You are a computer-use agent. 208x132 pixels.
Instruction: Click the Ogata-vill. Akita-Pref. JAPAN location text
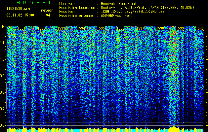click(x=147, y=8)
